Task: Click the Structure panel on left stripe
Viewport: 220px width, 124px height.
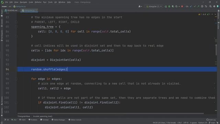Action: 2,101
